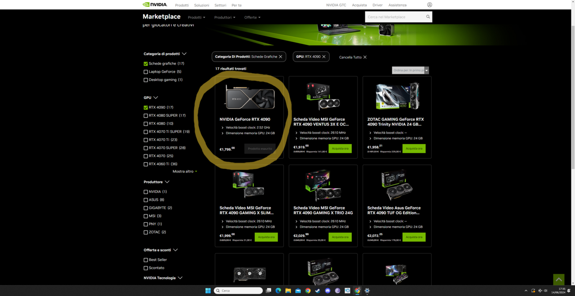The height and width of the screenshot is (296, 575).
Task: Open the Marketplace Prodotti dropdown
Action: coord(196,18)
